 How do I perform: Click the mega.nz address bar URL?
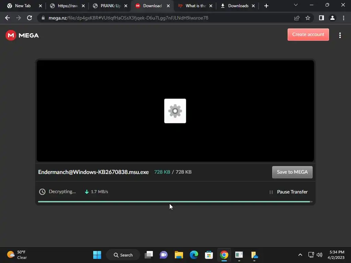tap(128, 18)
